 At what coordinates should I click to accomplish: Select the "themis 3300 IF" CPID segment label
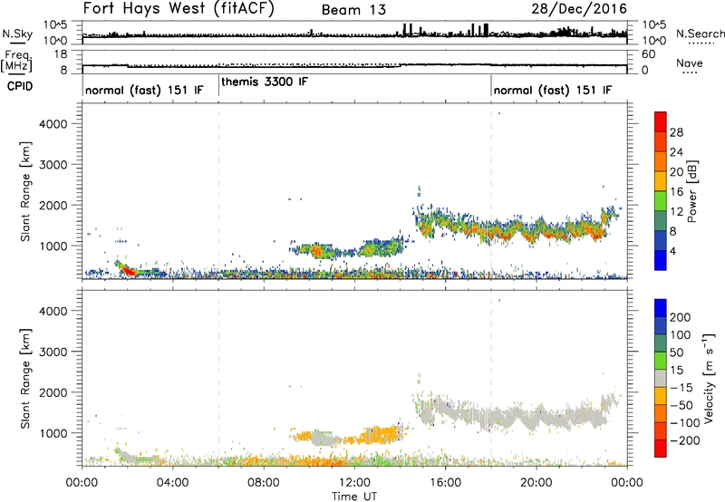click(x=264, y=82)
